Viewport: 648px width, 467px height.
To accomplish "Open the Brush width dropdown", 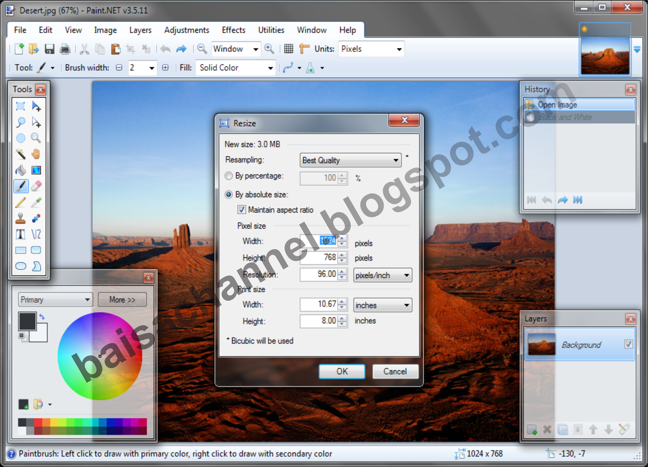I will coord(152,68).
